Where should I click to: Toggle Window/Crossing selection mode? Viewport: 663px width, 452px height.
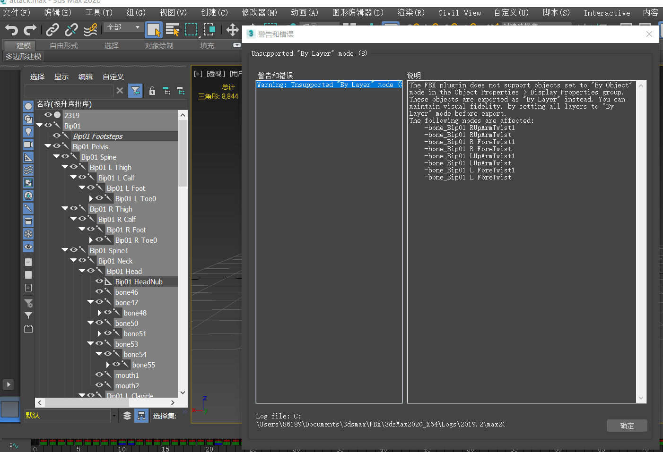tap(209, 30)
